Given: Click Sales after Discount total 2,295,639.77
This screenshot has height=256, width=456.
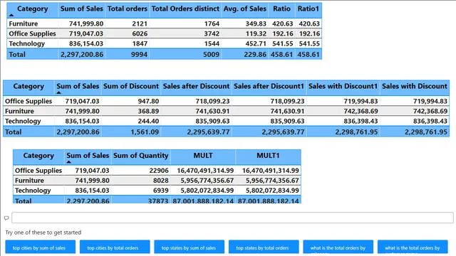Looking at the screenshot, I should tap(208, 132).
